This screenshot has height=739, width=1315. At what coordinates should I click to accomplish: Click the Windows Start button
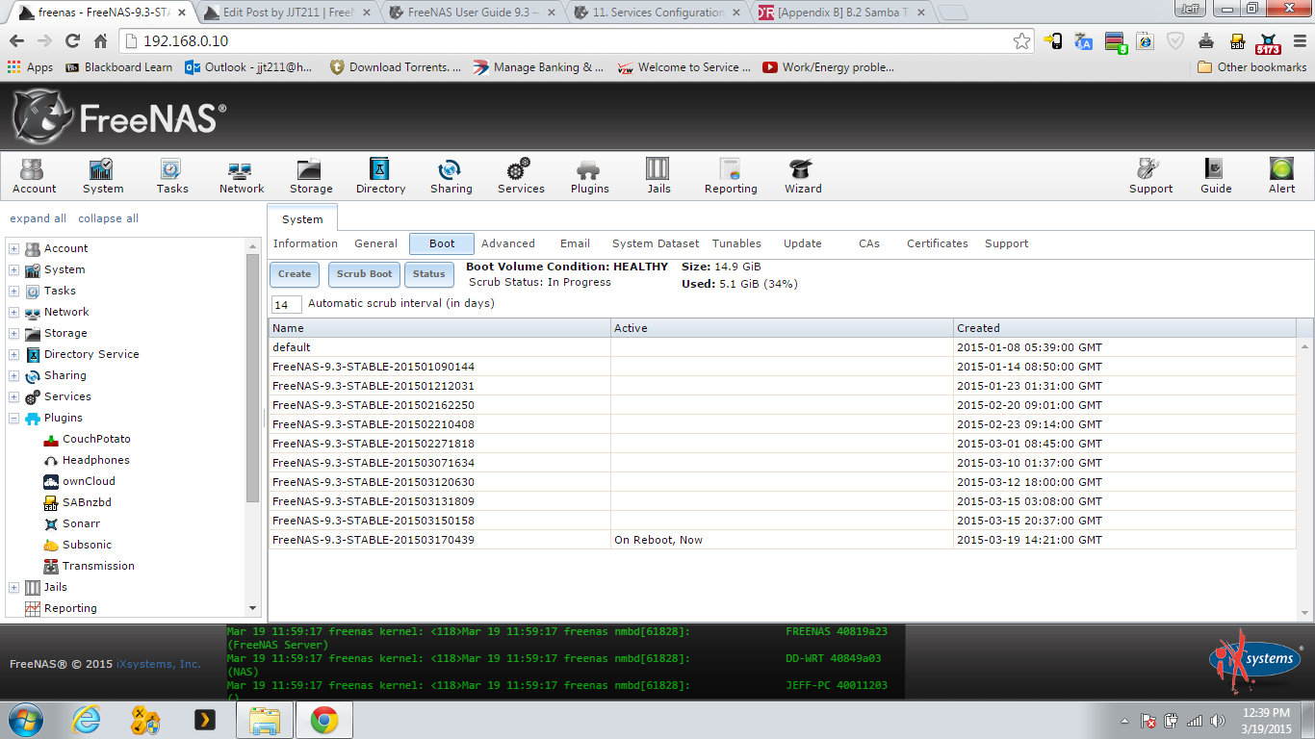pos(25,720)
